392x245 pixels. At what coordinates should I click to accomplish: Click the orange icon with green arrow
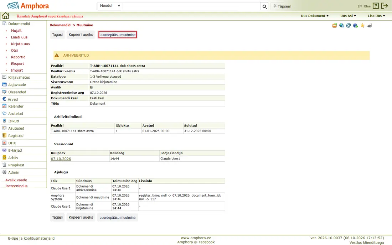[x=335, y=25]
